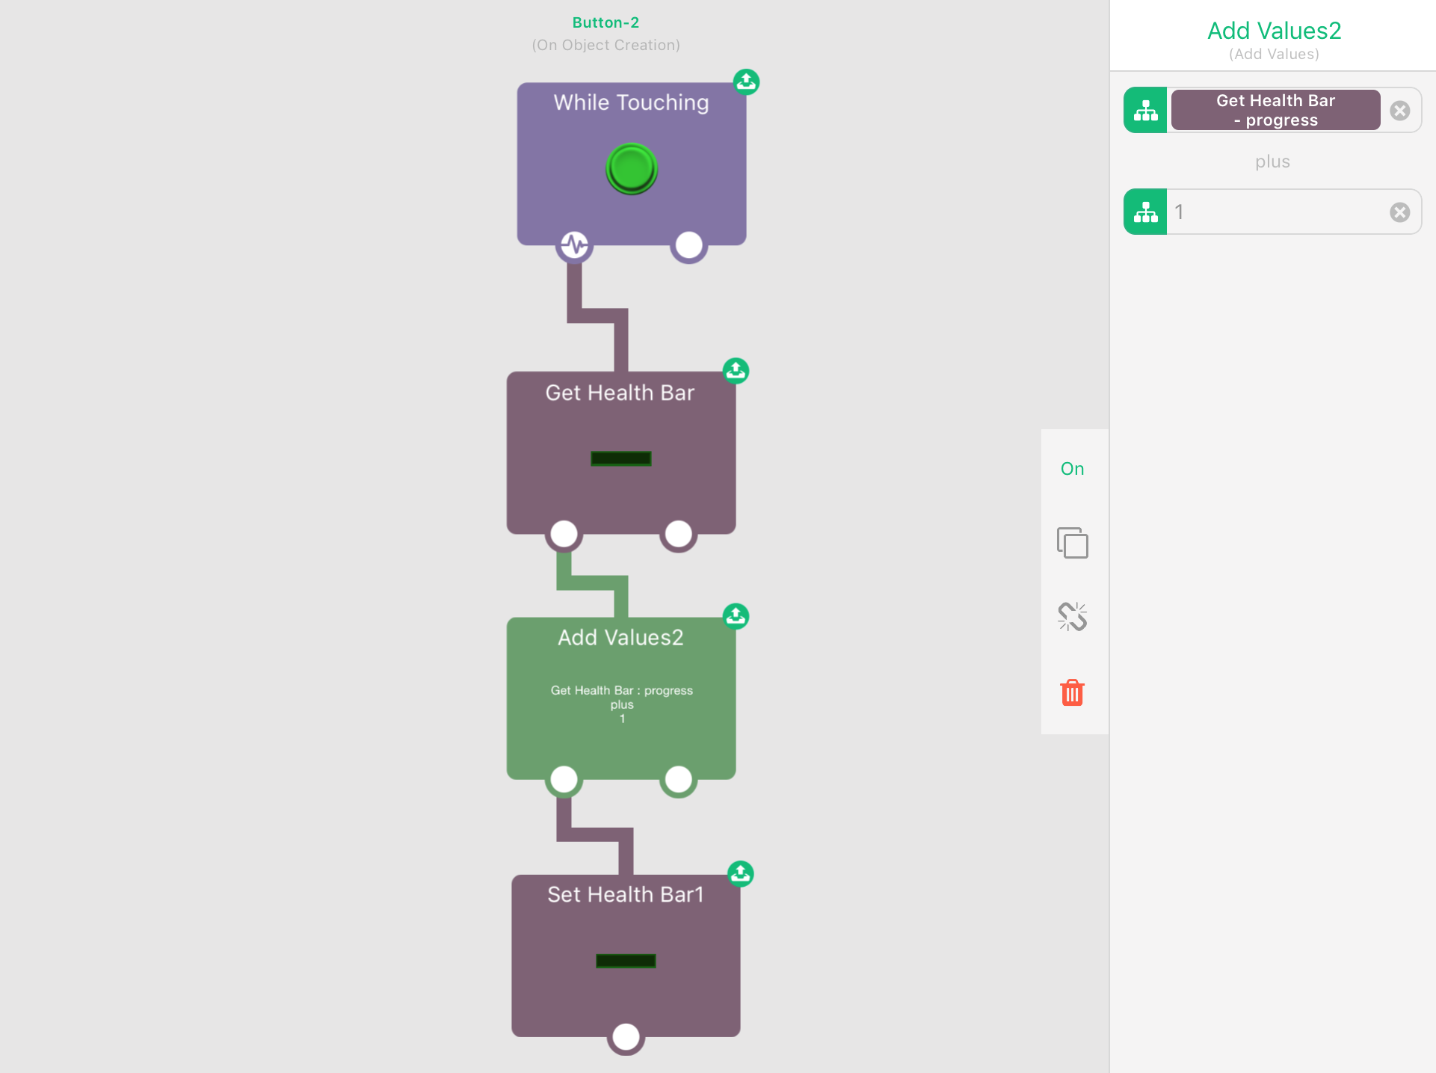Delete behavior with the red trash icon
Screen dimensions: 1436x1073
(x=1072, y=692)
